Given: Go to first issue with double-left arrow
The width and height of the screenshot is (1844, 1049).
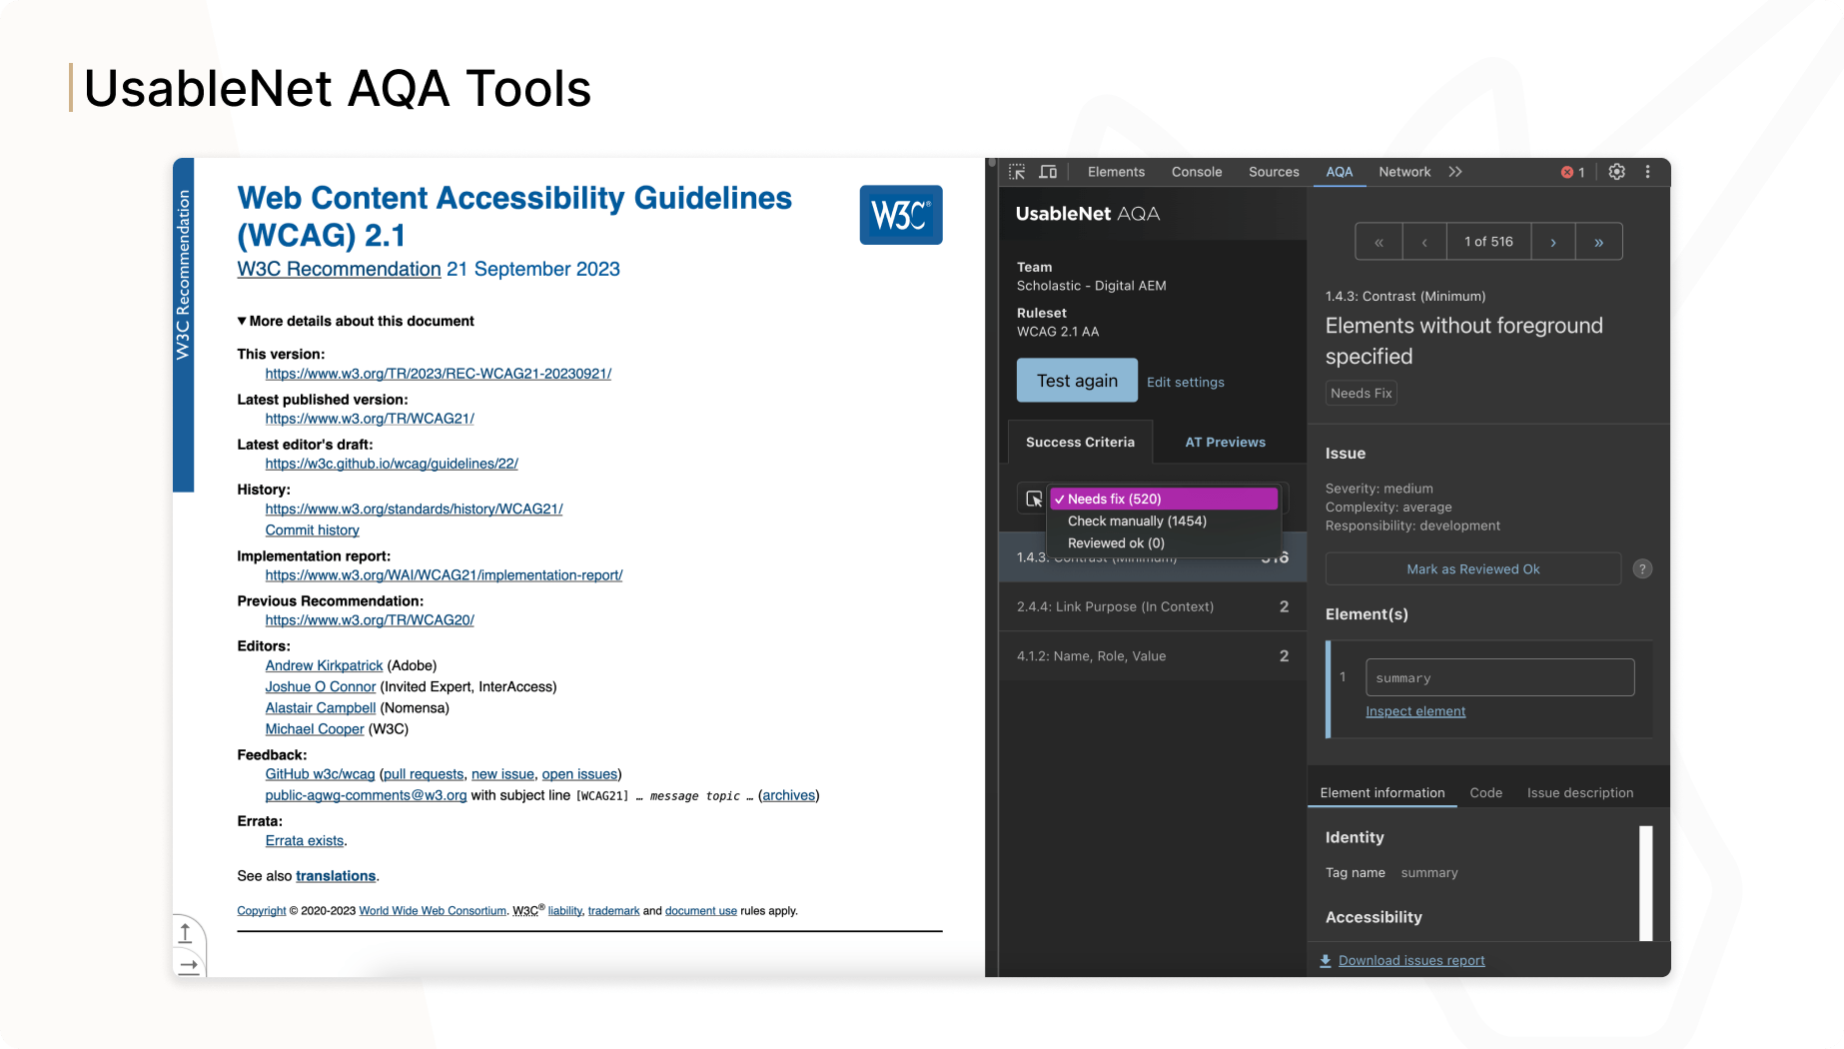Looking at the screenshot, I should coord(1379,242).
